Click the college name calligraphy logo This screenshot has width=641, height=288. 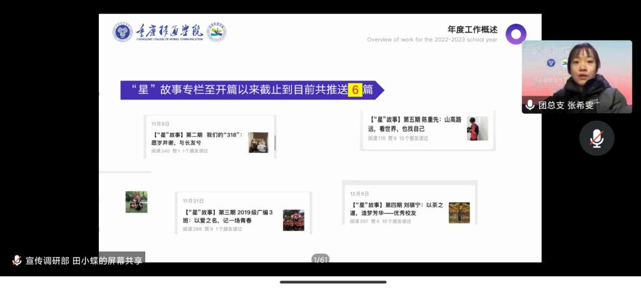(169, 32)
